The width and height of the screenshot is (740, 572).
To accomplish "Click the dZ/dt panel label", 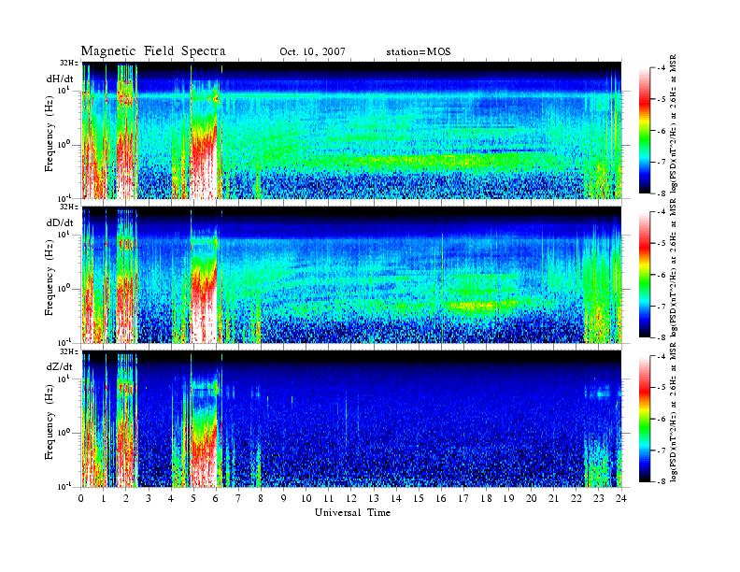I will 60,366.
